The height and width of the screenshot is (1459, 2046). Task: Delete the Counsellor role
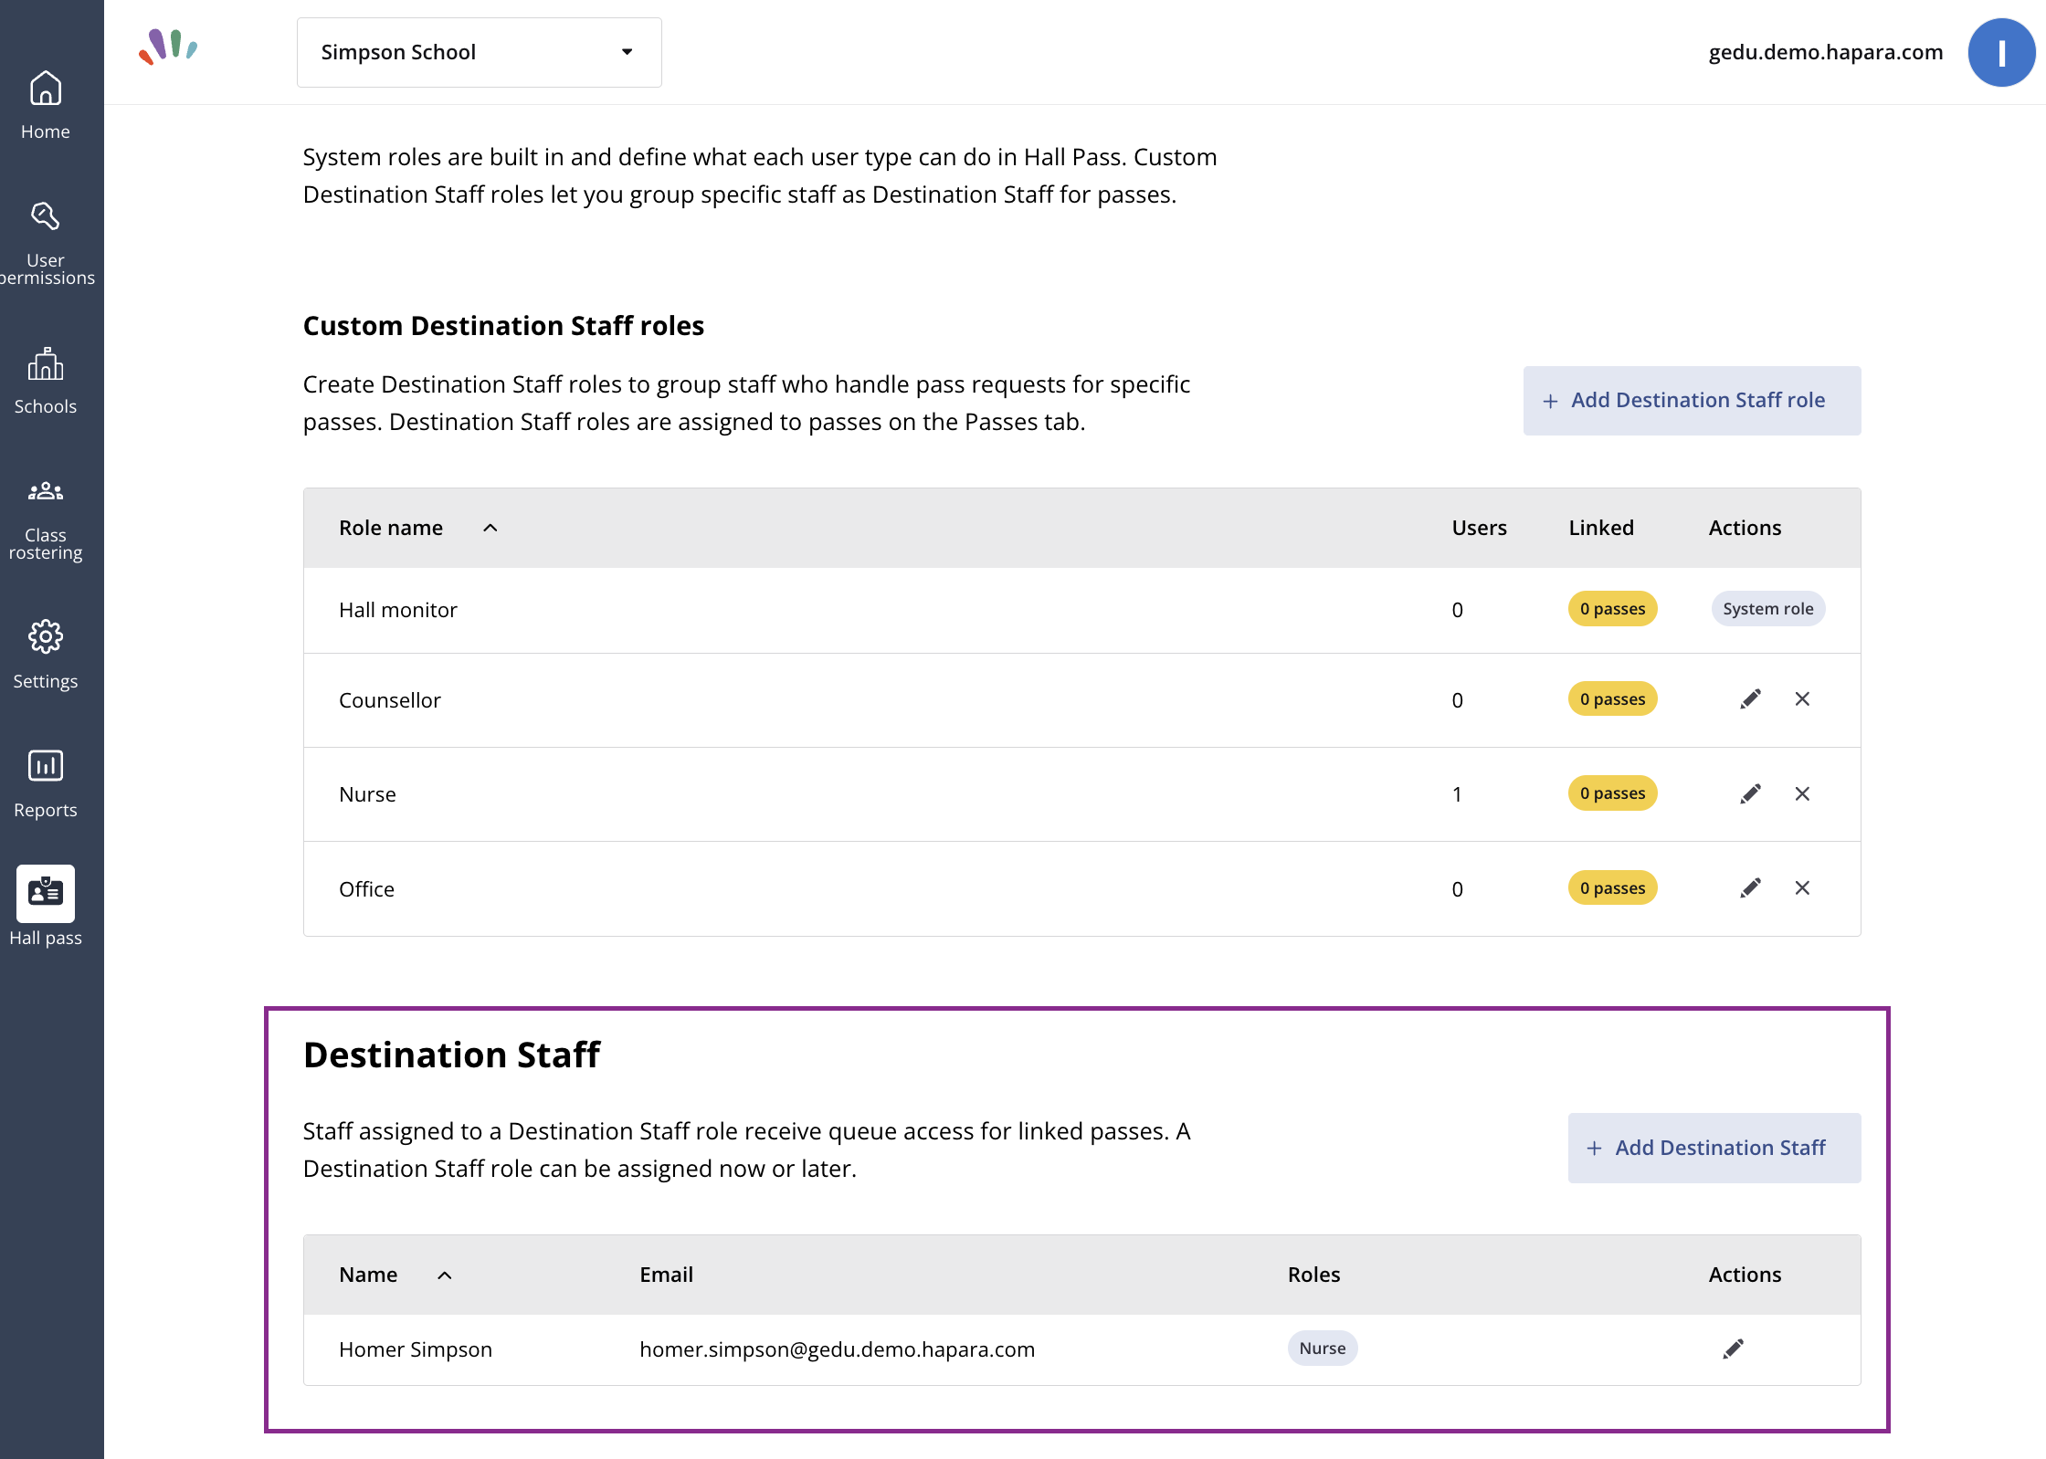click(1801, 698)
